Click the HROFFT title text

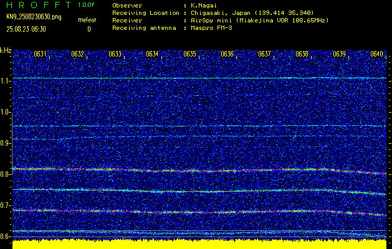(x=39, y=5)
